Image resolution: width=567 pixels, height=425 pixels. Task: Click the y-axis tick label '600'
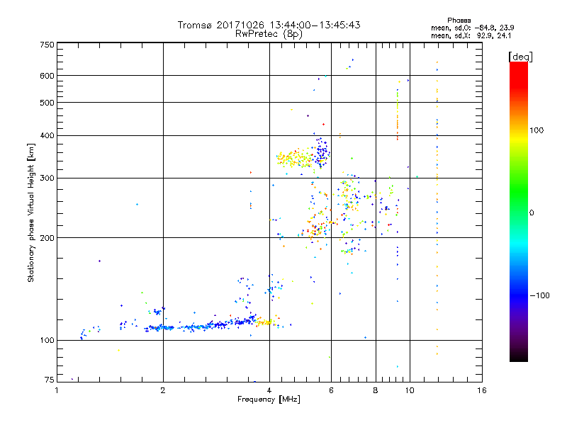pos(47,76)
